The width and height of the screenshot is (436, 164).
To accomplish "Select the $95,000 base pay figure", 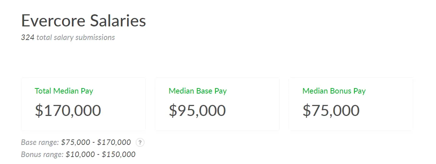I will 197,111.
